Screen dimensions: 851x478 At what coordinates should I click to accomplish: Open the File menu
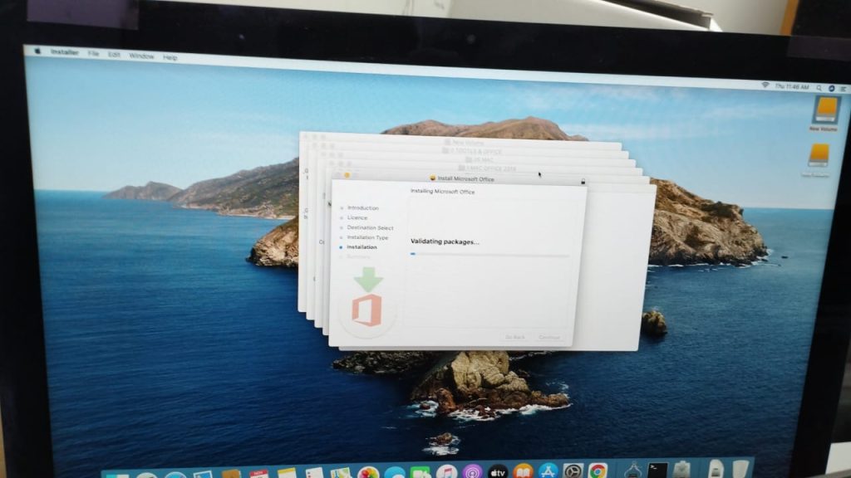[93, 54]
